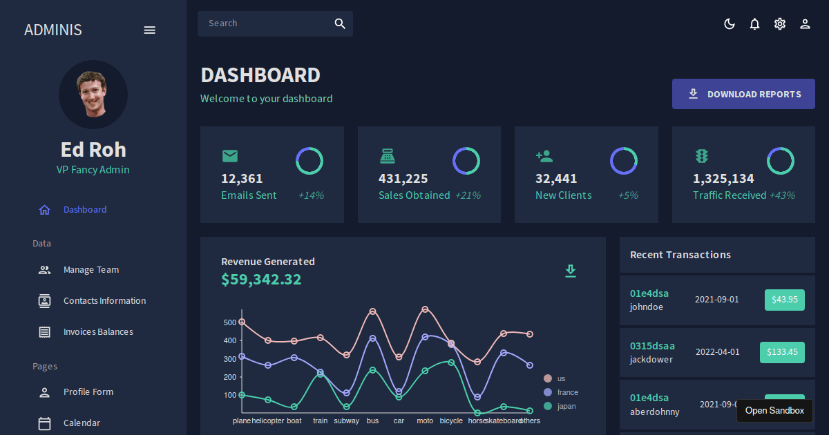The image size is (829, 435).
Task: Download the Revenue Generated chart data
Action: coord(571,271)
